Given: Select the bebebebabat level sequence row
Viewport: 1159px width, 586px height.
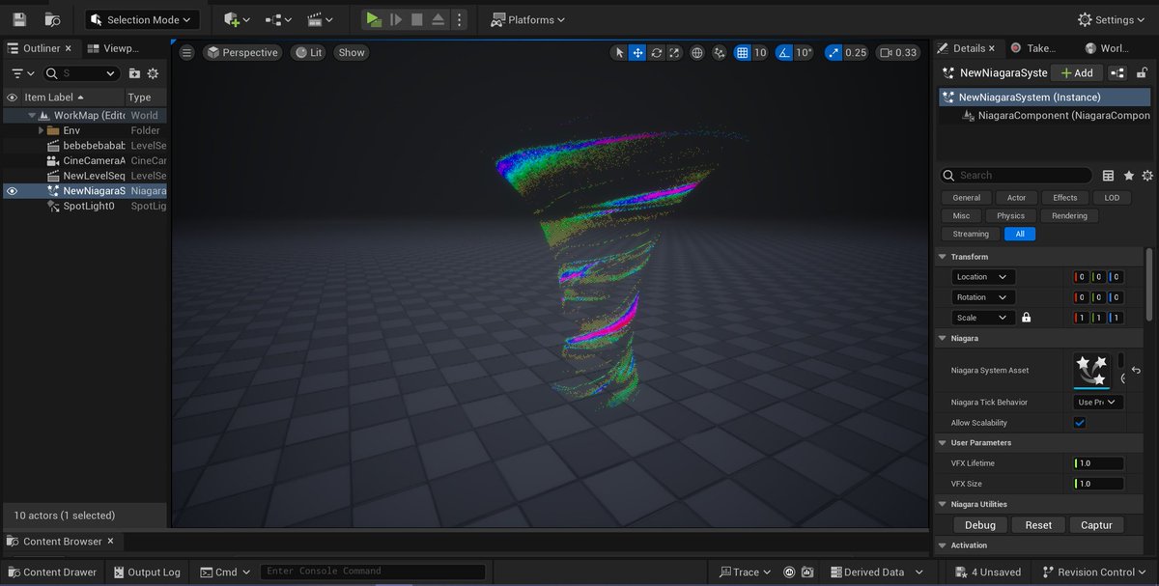Looking at the screenshot, I should tap(84, 146).
